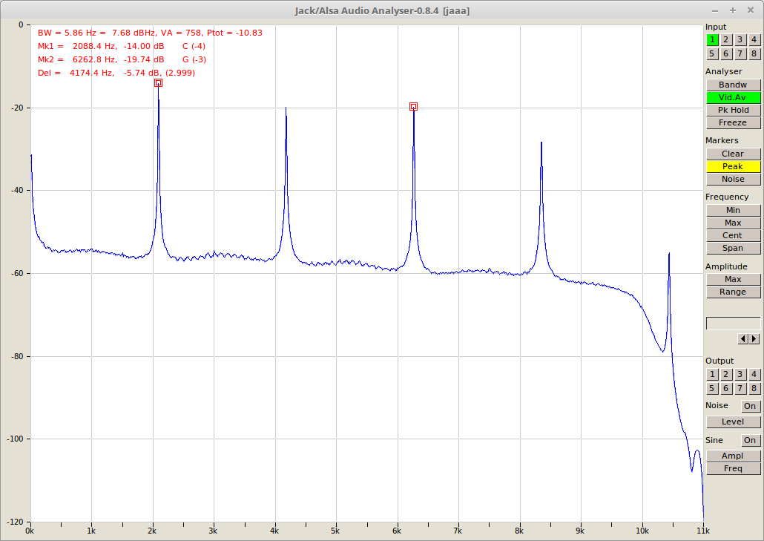Viewport: 764px width, 541px height.
Task: Toggle Vid.Av video averaging
Action: coord(733,97)
